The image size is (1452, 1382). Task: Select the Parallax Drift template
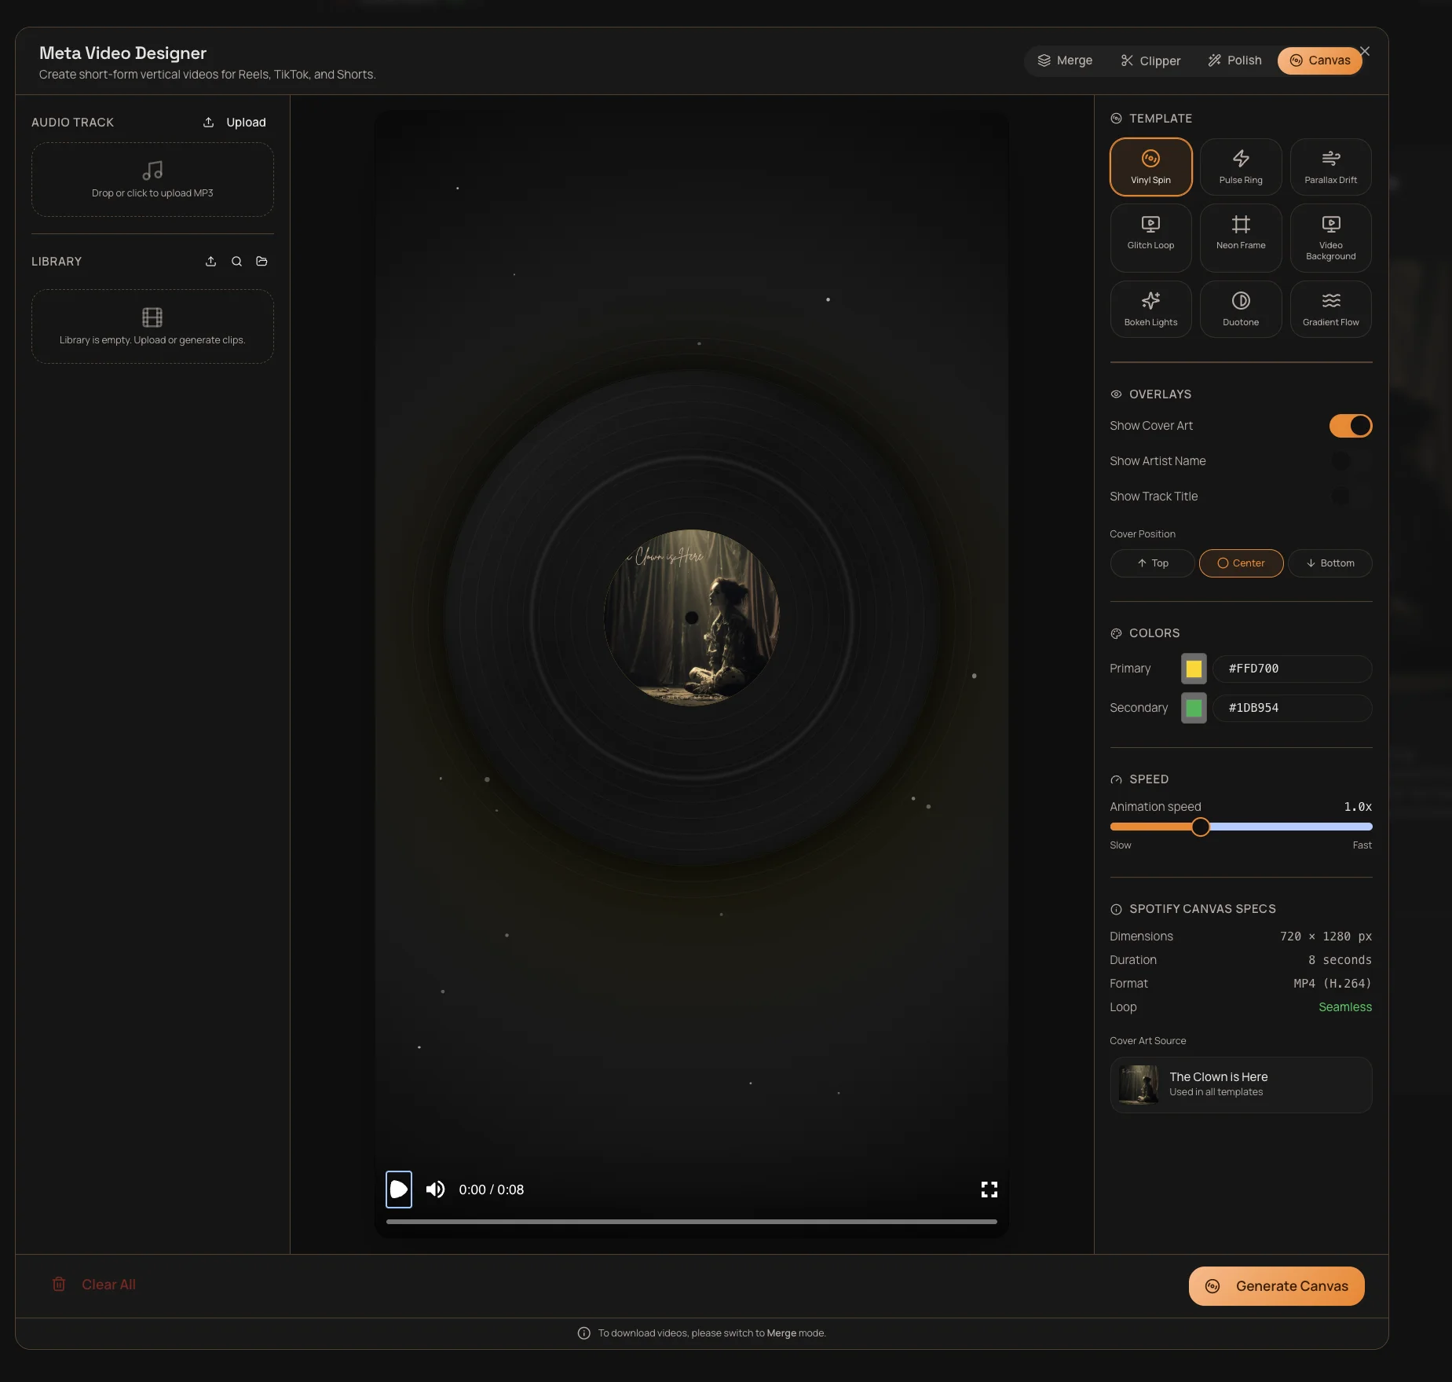click(1330, 167)
